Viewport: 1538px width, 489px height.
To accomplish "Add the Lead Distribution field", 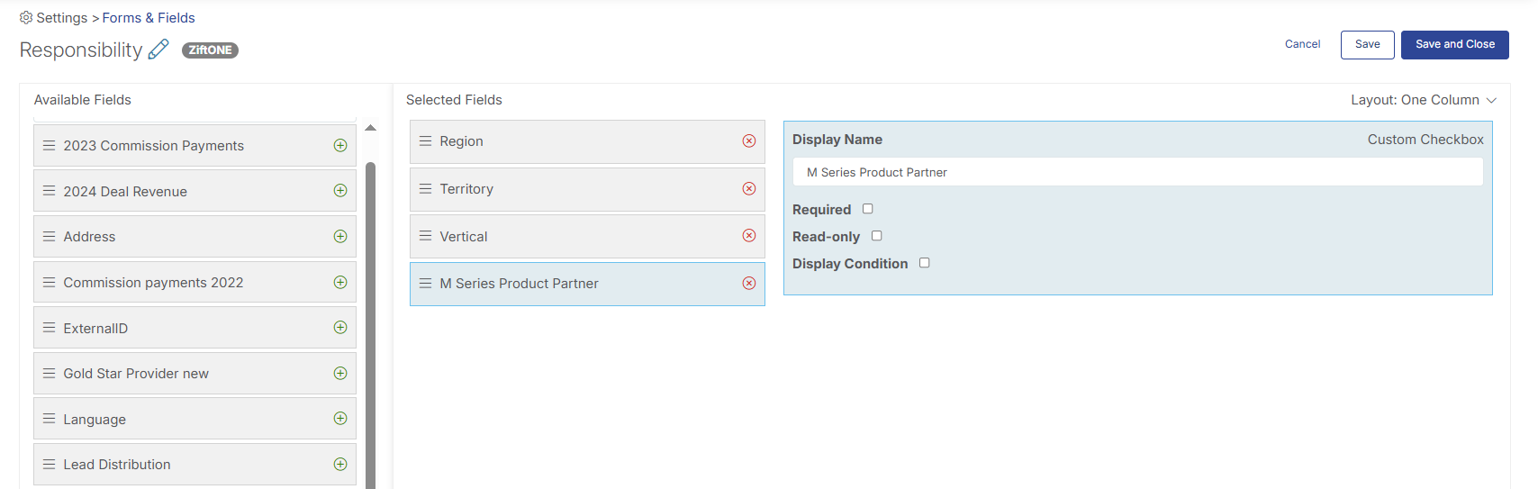I will (340, 465).
